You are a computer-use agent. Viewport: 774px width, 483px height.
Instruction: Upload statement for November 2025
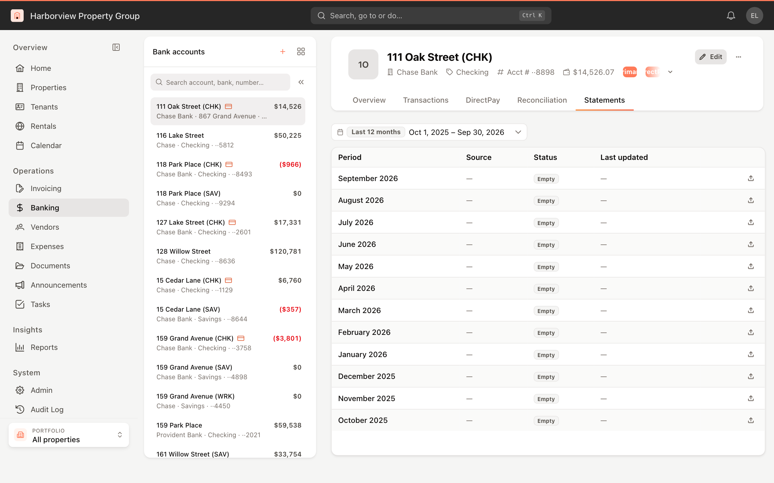(751, 399)
